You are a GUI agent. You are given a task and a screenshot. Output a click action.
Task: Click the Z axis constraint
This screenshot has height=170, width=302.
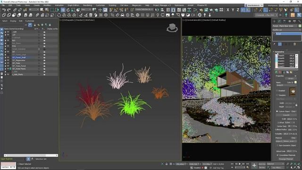[238, 10]
